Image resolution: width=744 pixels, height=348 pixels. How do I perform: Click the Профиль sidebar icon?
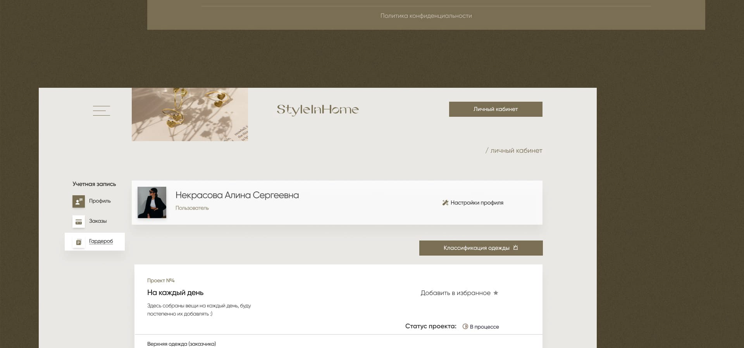pyautogui.click(x=79, y=201)
